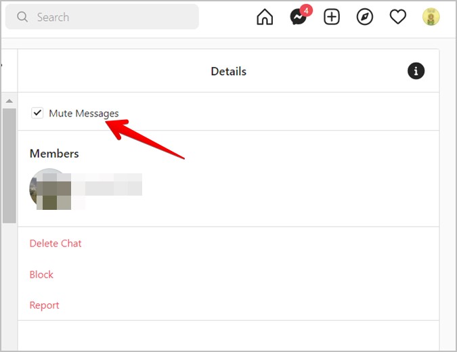Click the scrollbar up arrow

pos(9,101)
